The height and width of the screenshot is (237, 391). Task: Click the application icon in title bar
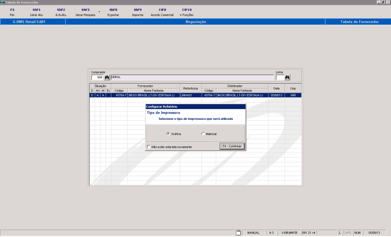3,2
